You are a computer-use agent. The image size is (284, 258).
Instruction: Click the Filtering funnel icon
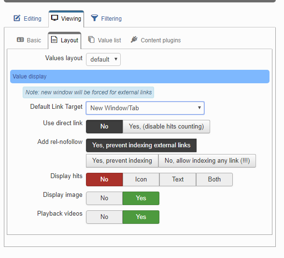[94, 18]
